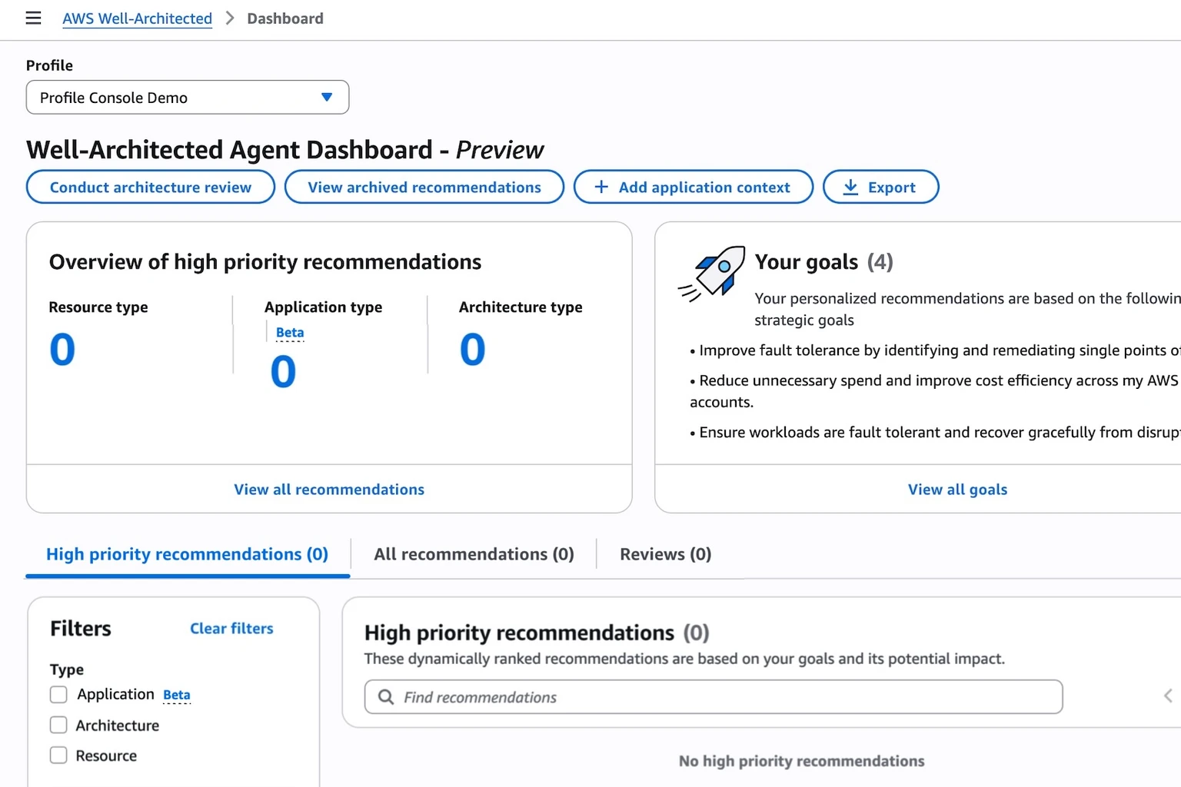
Task: Clear filters in the Filters panel
Action: (x=231, y=629)
